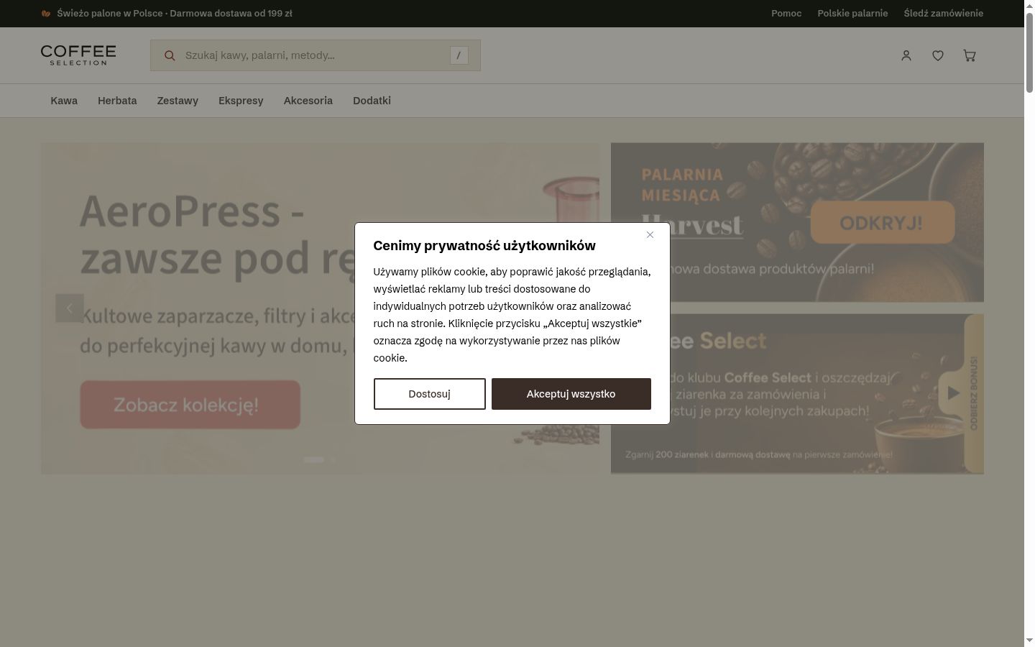Accept all cookies with Akceptuj wszystko
1035x647 pixels.
pos(571,394)
